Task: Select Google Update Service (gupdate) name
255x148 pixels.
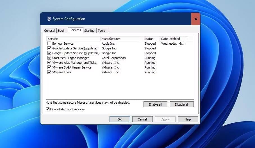Action: (75, 48)
